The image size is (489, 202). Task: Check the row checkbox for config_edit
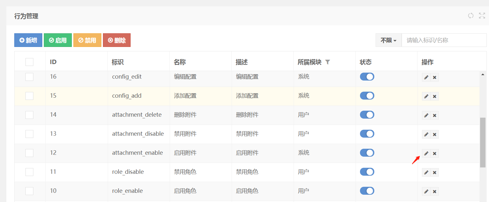pyautogui.click(x=29, y=77)
